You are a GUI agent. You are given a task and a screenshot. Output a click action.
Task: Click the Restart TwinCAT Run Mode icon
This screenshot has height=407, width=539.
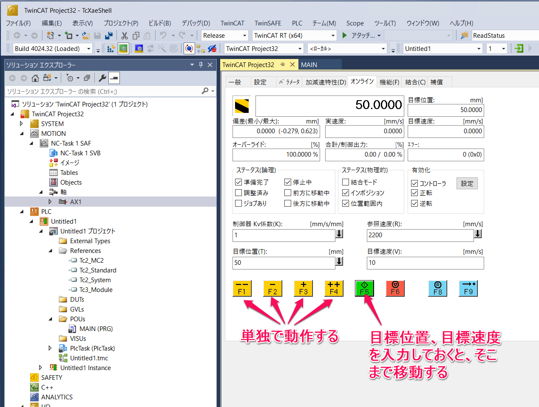click(x=123, y=49)
